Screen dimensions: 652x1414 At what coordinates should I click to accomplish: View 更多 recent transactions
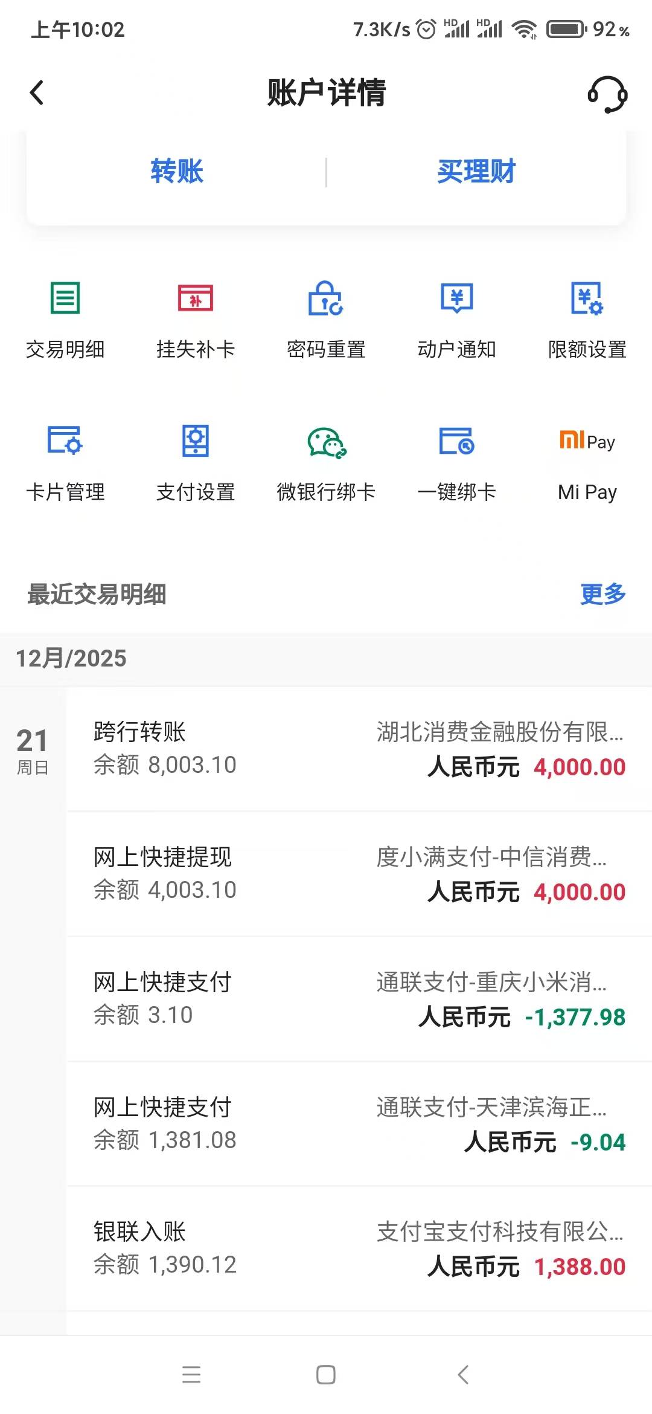click(x=602, y=594)
